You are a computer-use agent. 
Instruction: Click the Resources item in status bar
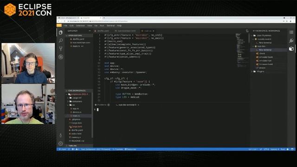(x=130, y=149)
